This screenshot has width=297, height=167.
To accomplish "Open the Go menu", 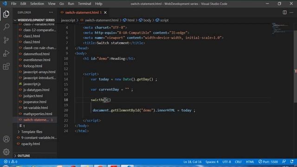I will coord(62,4).
